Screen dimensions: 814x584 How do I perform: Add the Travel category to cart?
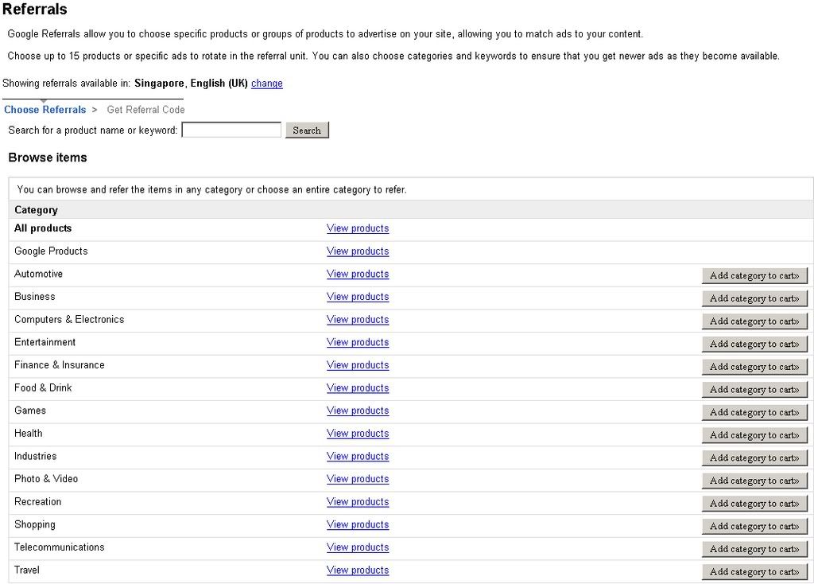click(x=755, y=572)
